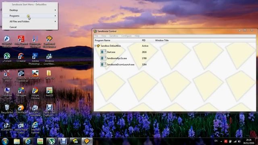Viewport: 258px width, 145px height.
Task: Open Windows Explorer from the taskbar
Action: (17, 141)
